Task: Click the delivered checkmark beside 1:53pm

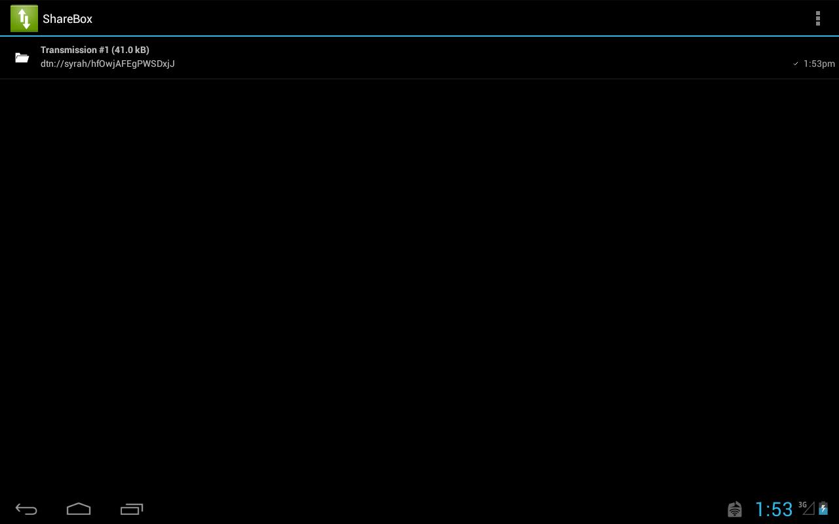Action: (796, 64)
